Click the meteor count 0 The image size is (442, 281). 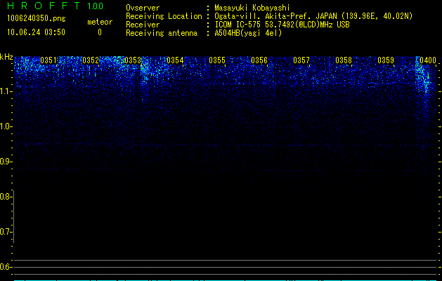(x=100, y=32)
